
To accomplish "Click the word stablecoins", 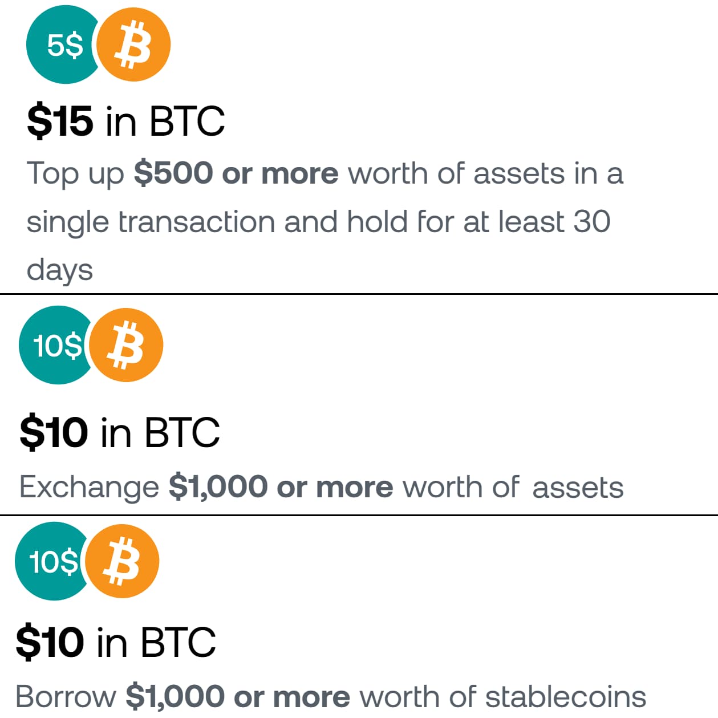I will [565, 696].
